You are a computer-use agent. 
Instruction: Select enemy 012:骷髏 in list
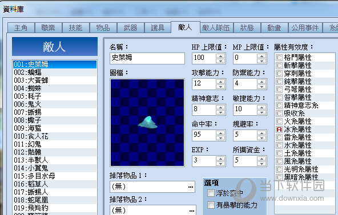[x=55, y=152]
